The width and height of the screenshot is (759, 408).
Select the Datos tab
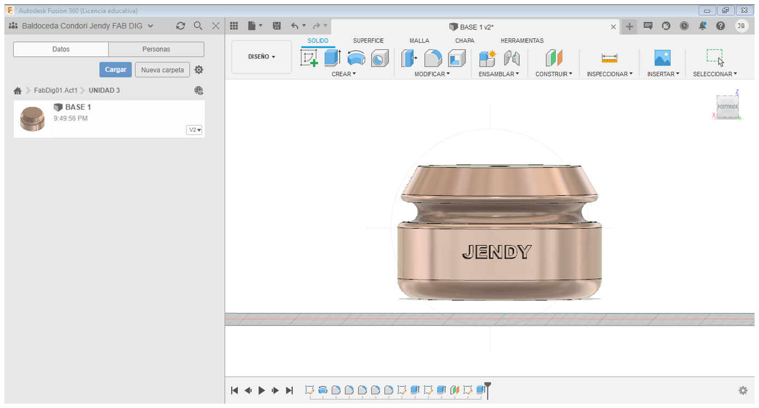61,49
